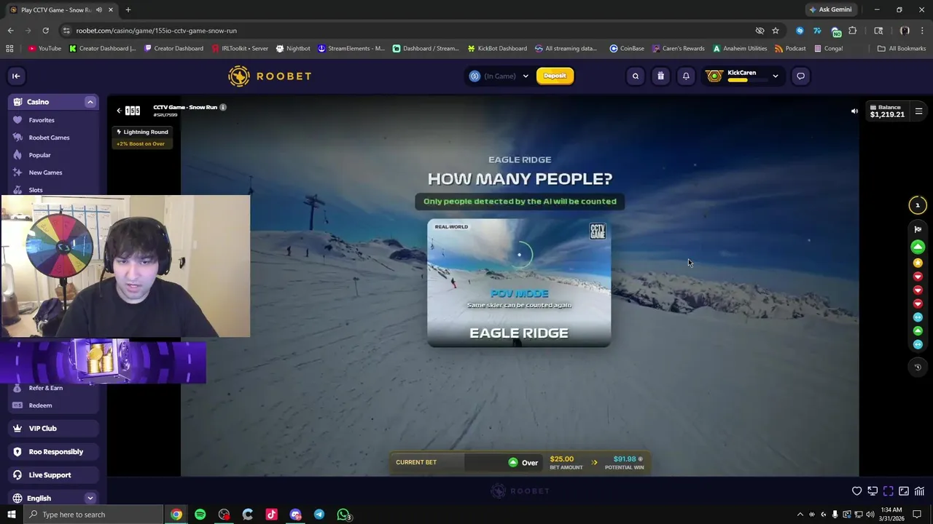933x524 pixels.
Task: Open the rewards gift icon
Action: [x=660, y=76]
